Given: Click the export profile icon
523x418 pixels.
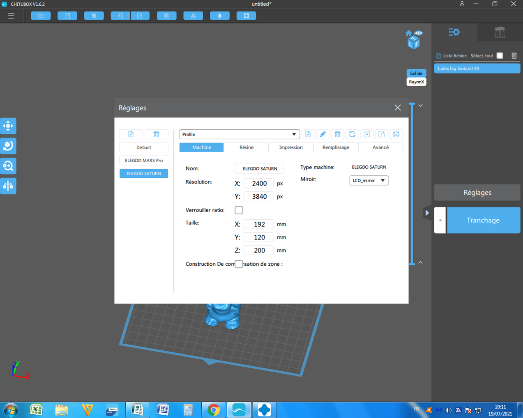Looking at the screenshot, I should click(x=382, y=134).
